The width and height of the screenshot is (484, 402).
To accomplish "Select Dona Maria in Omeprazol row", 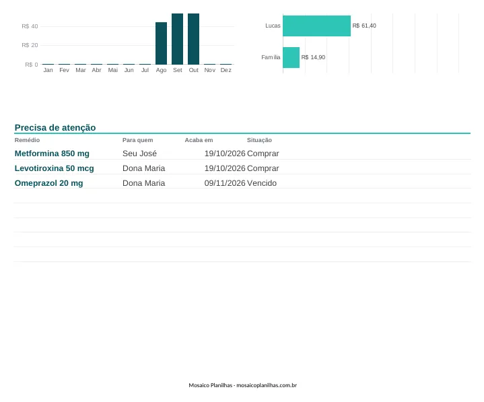I will [144, 183].
